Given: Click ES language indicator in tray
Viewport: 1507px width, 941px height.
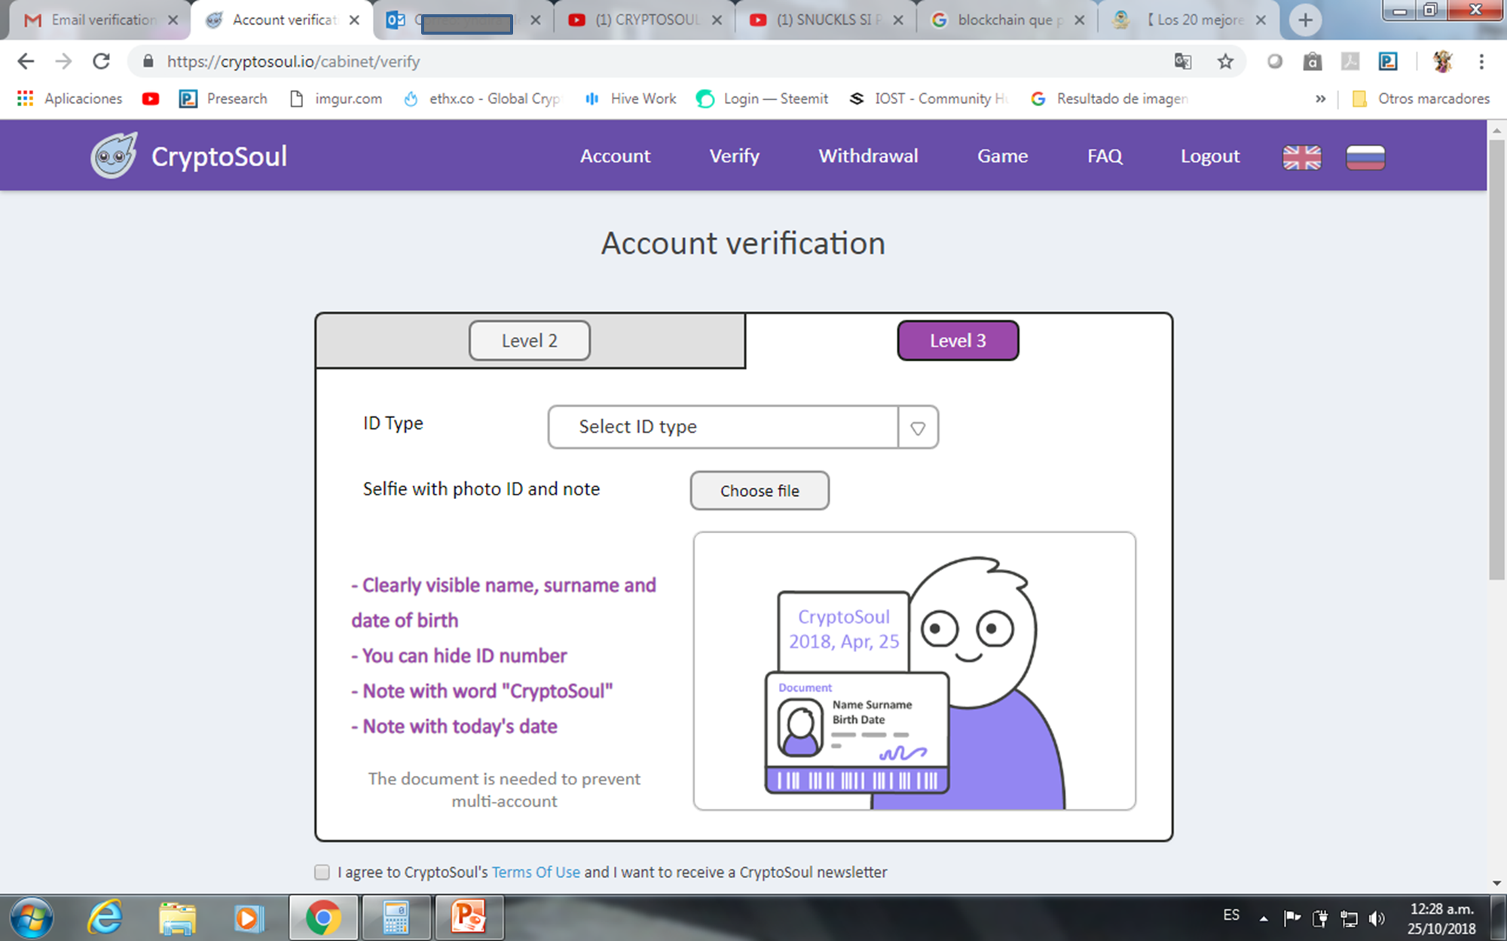Looking at the screenshot, I should pyautogui.click(x=1231, y=915).
